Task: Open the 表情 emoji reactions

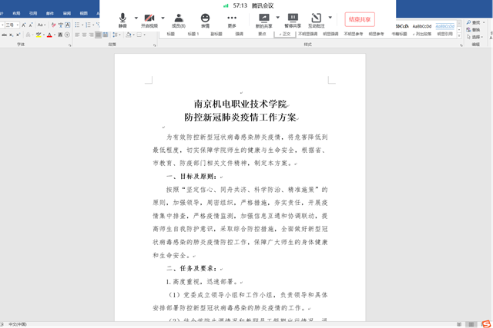Action: [x=205, y=20]
